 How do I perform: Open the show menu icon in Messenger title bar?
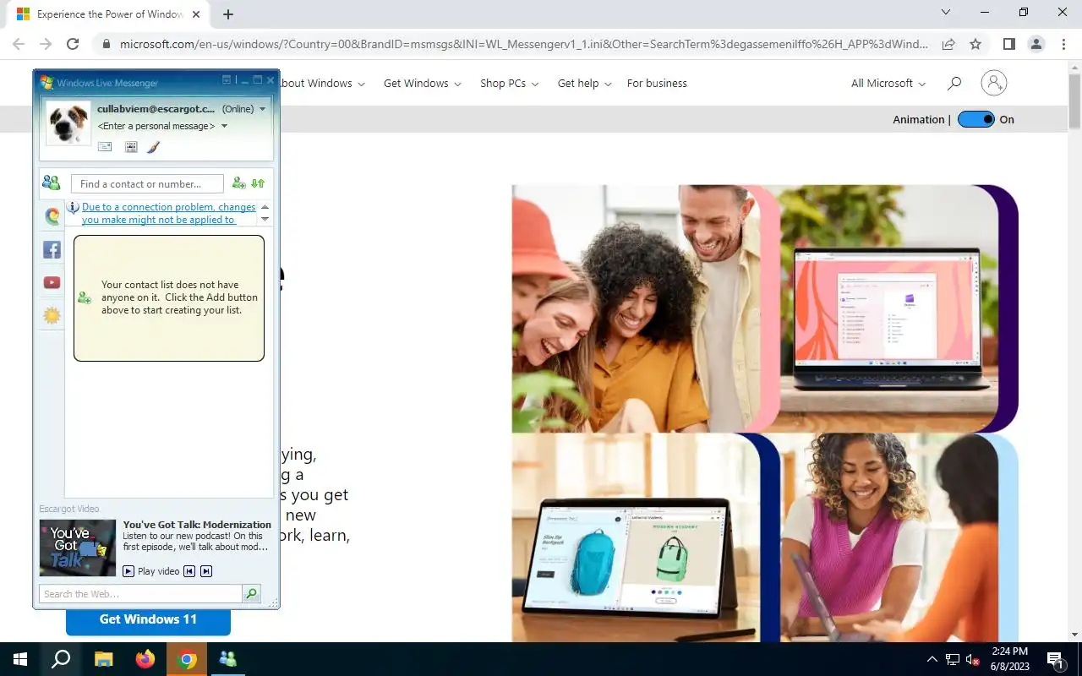[x=227, y=80]
